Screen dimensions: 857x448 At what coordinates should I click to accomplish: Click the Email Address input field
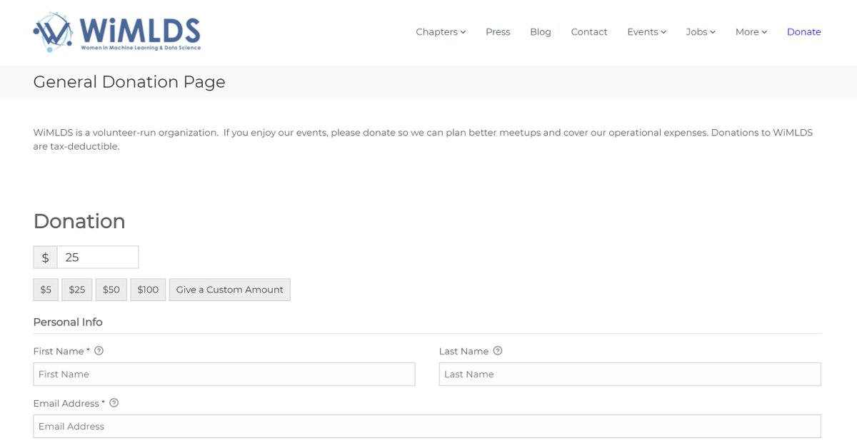427,427
